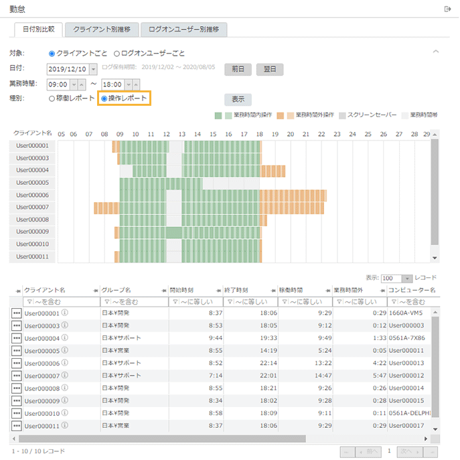
Task: Collapse the filter panel with the chevron
Action: 436,52
